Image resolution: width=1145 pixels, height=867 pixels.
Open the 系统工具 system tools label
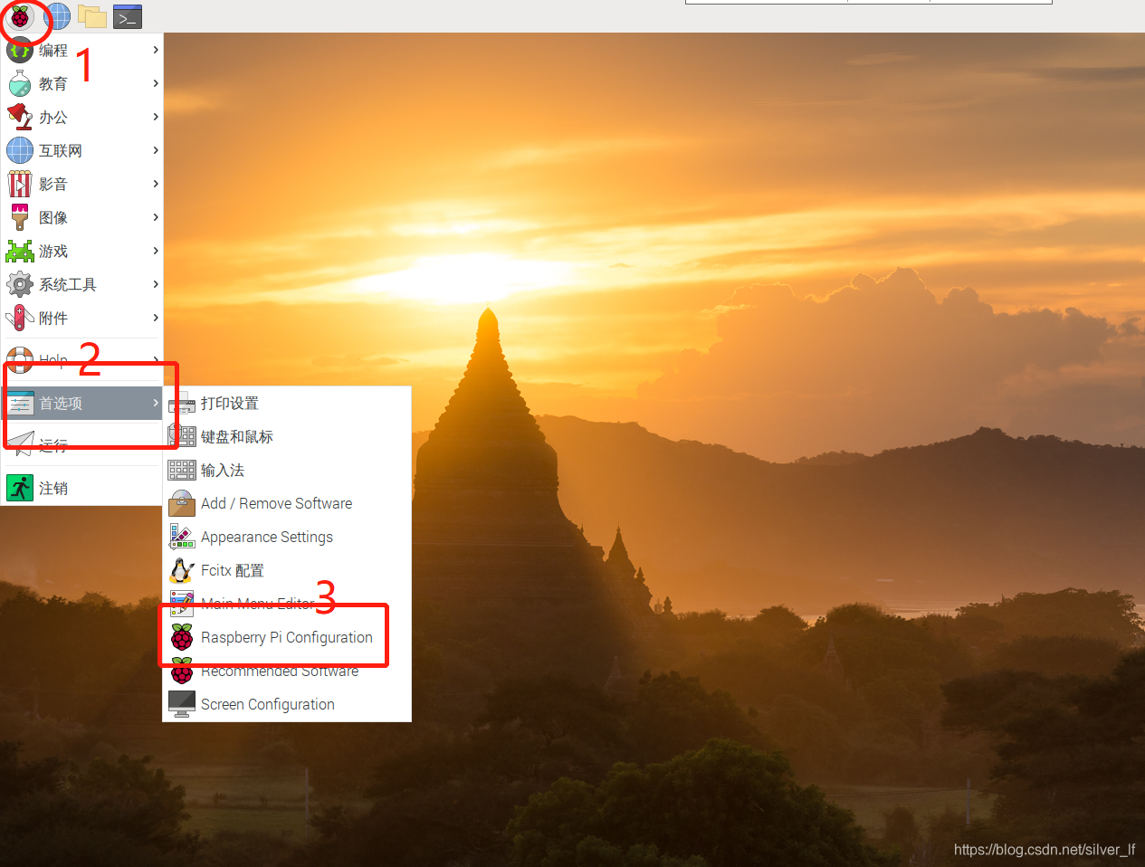tap(68, 284)
